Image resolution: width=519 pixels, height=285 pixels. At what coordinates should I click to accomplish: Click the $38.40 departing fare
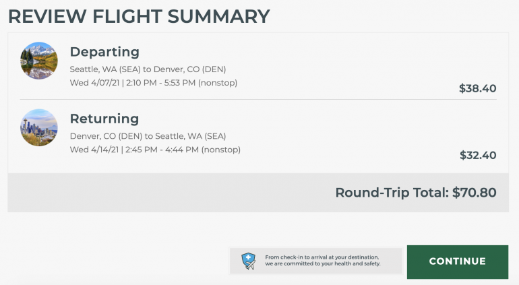click(477, 88)
